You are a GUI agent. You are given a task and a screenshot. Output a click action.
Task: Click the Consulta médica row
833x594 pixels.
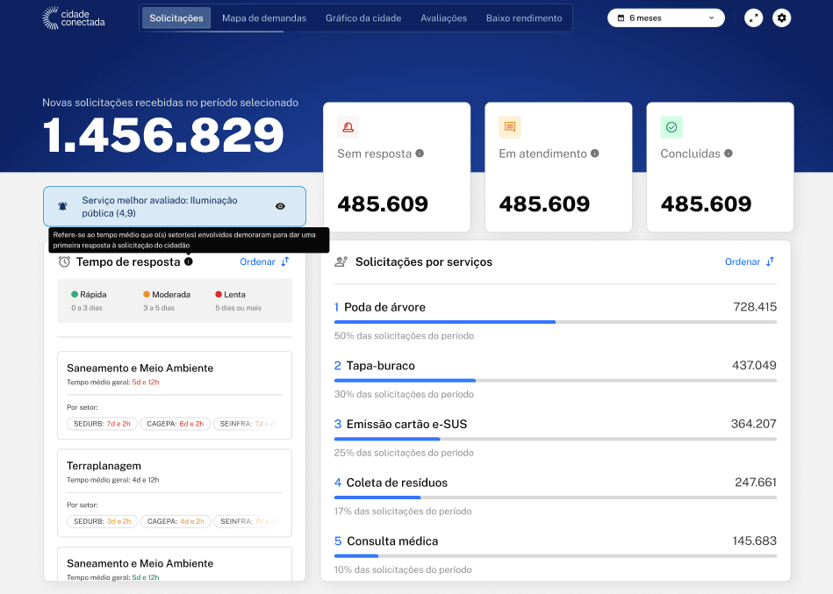click(555, 555)
